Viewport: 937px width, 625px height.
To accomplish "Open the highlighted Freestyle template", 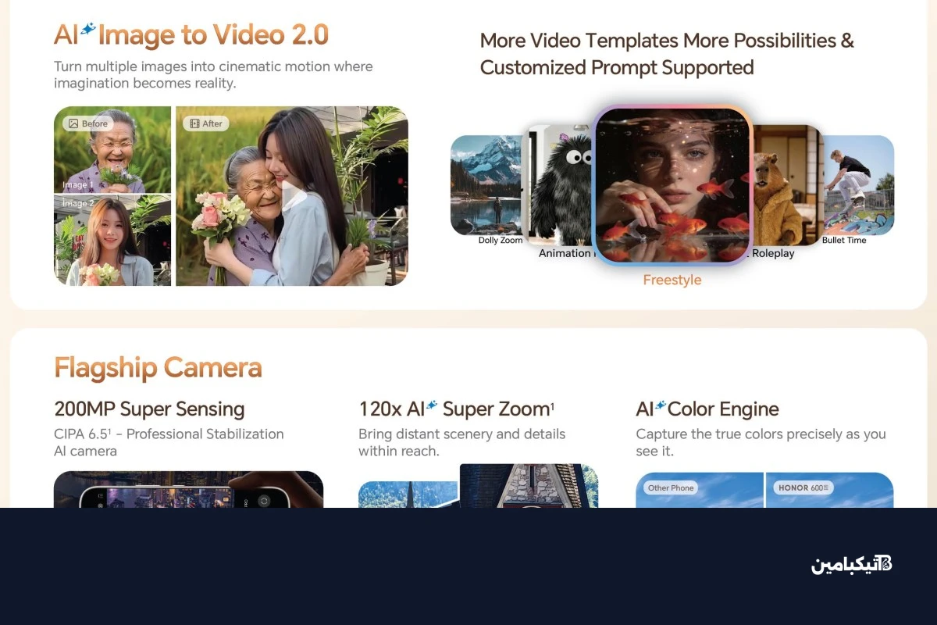I will click(x=672, y=185).
